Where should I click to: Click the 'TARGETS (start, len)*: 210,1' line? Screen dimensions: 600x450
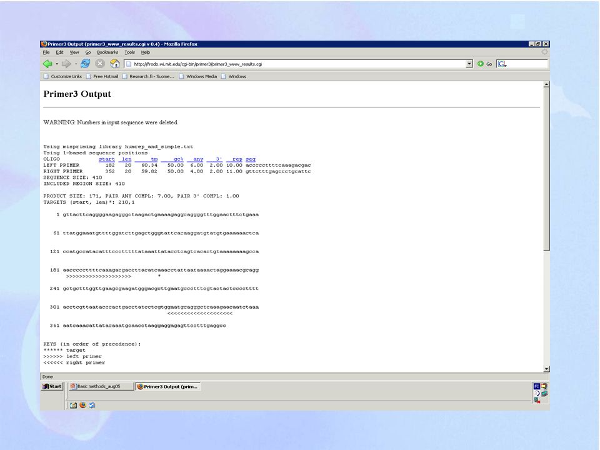[89, 202]
